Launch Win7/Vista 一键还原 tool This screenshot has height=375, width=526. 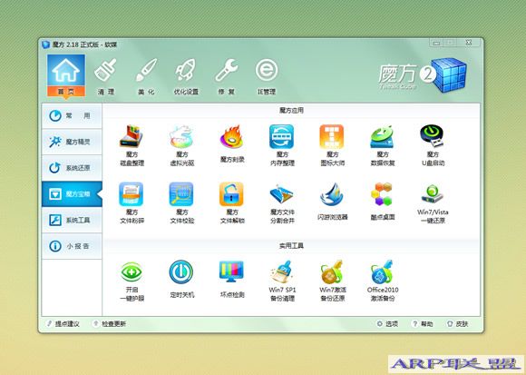coord(433,203)
